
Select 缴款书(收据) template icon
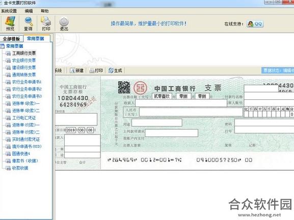click(x=8, y=161)
